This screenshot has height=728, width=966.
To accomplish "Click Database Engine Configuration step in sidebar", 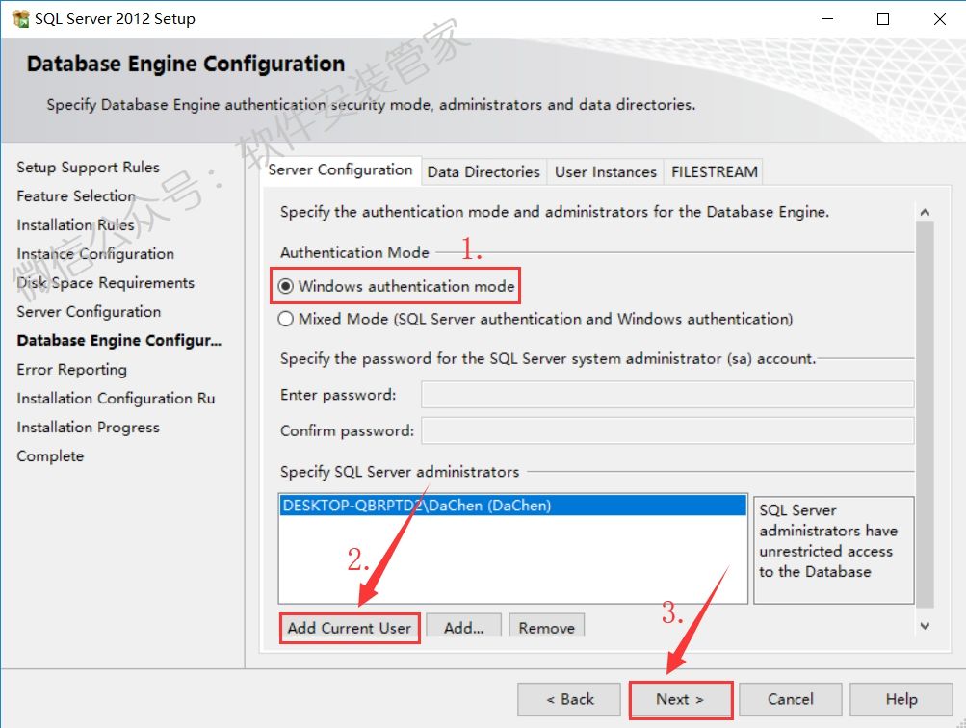I will [118, 341].
